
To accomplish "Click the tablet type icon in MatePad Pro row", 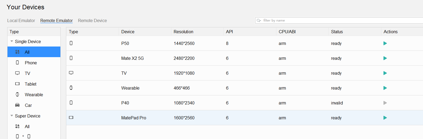I will 71,117.
